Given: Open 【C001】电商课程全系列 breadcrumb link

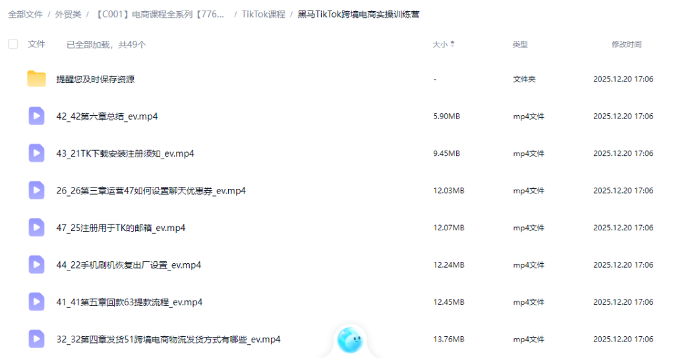Looking at the screenshot, I should (160, 14).
